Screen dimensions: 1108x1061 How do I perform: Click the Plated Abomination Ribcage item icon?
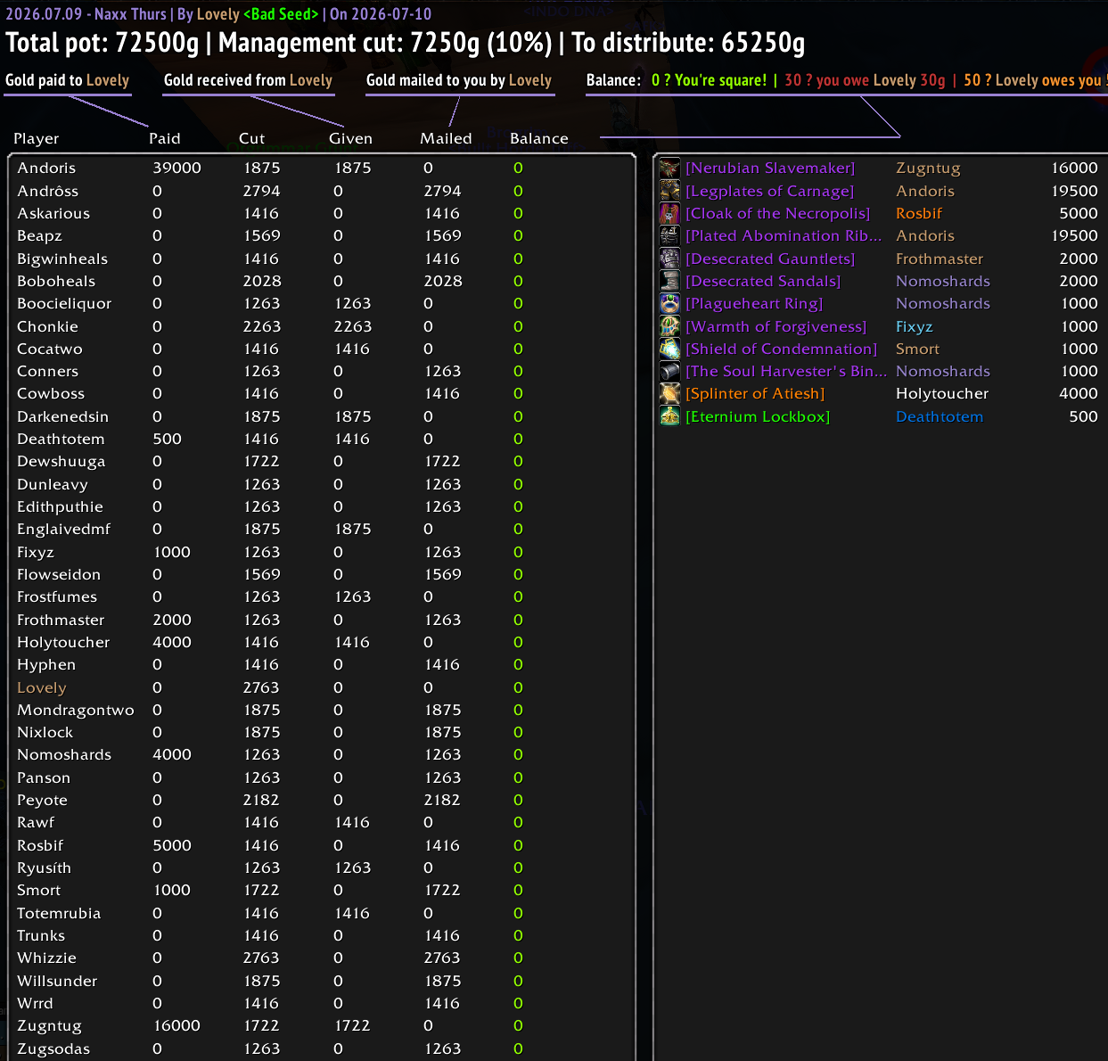(669, 235)
